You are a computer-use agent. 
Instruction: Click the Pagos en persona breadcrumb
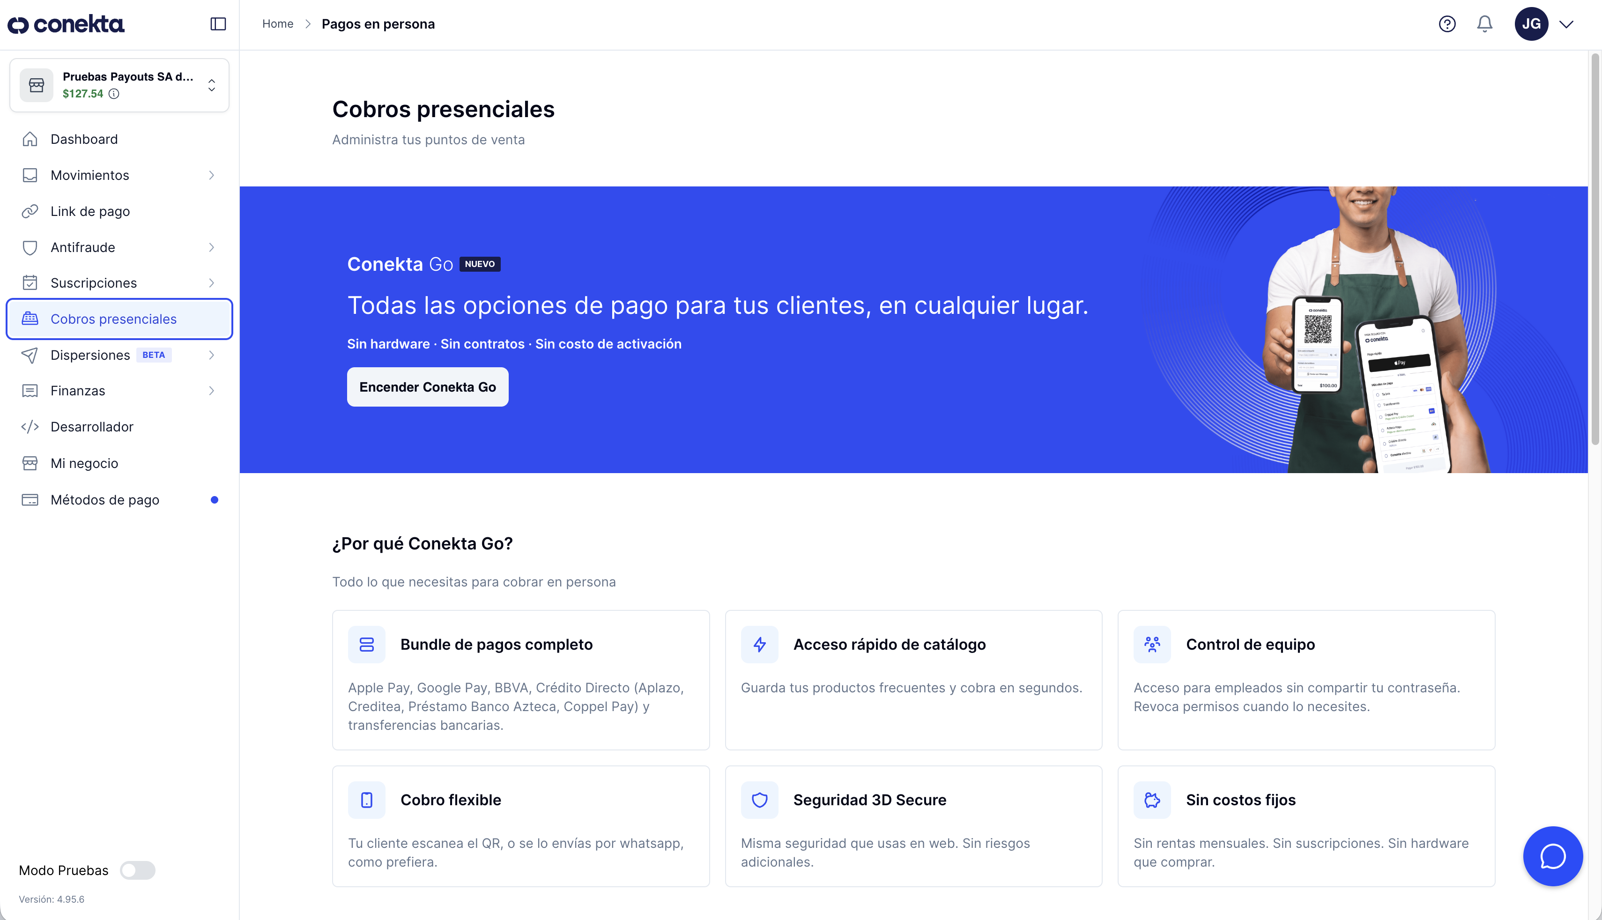[378, 24]
